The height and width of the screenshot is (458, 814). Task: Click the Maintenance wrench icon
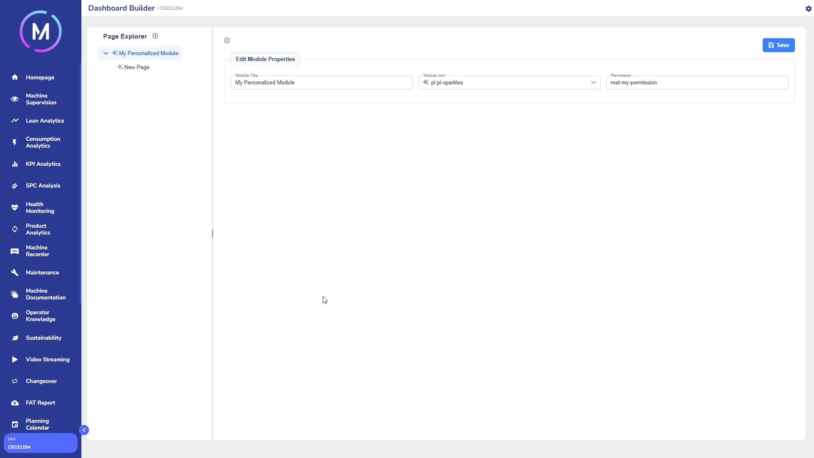15,273
